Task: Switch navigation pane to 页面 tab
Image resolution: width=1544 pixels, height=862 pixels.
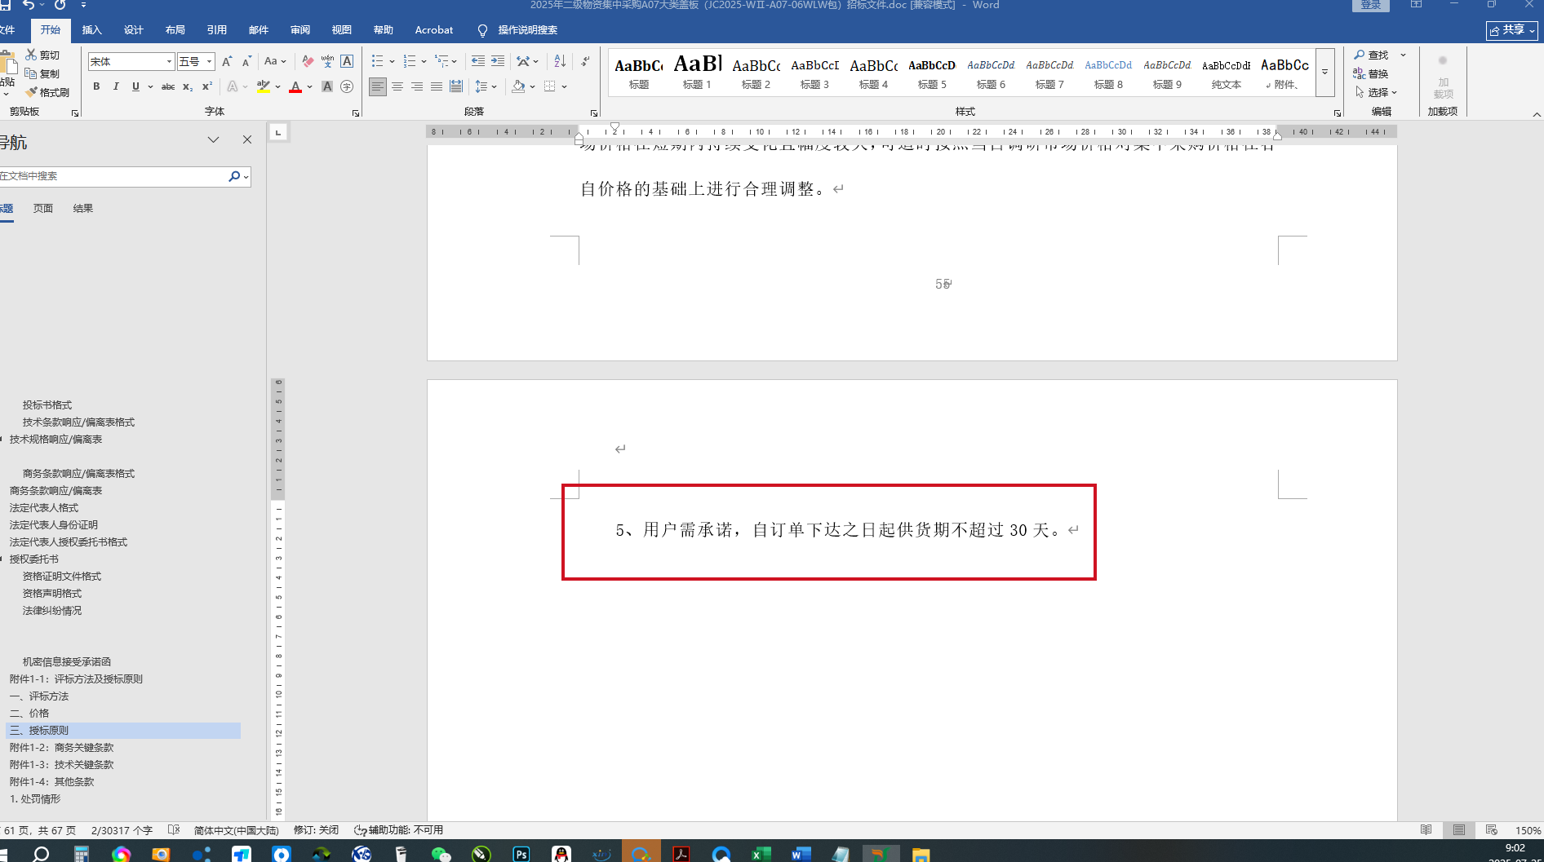Action: coord(43,209)
